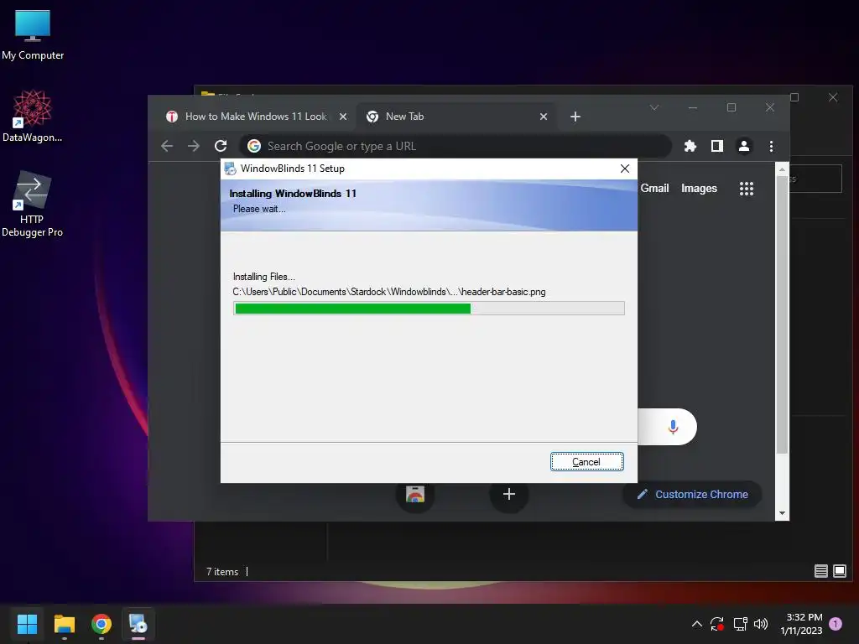
Task: Switch to the 'How to Make Windows 11 Look' tab
Action: coord(255,117)
